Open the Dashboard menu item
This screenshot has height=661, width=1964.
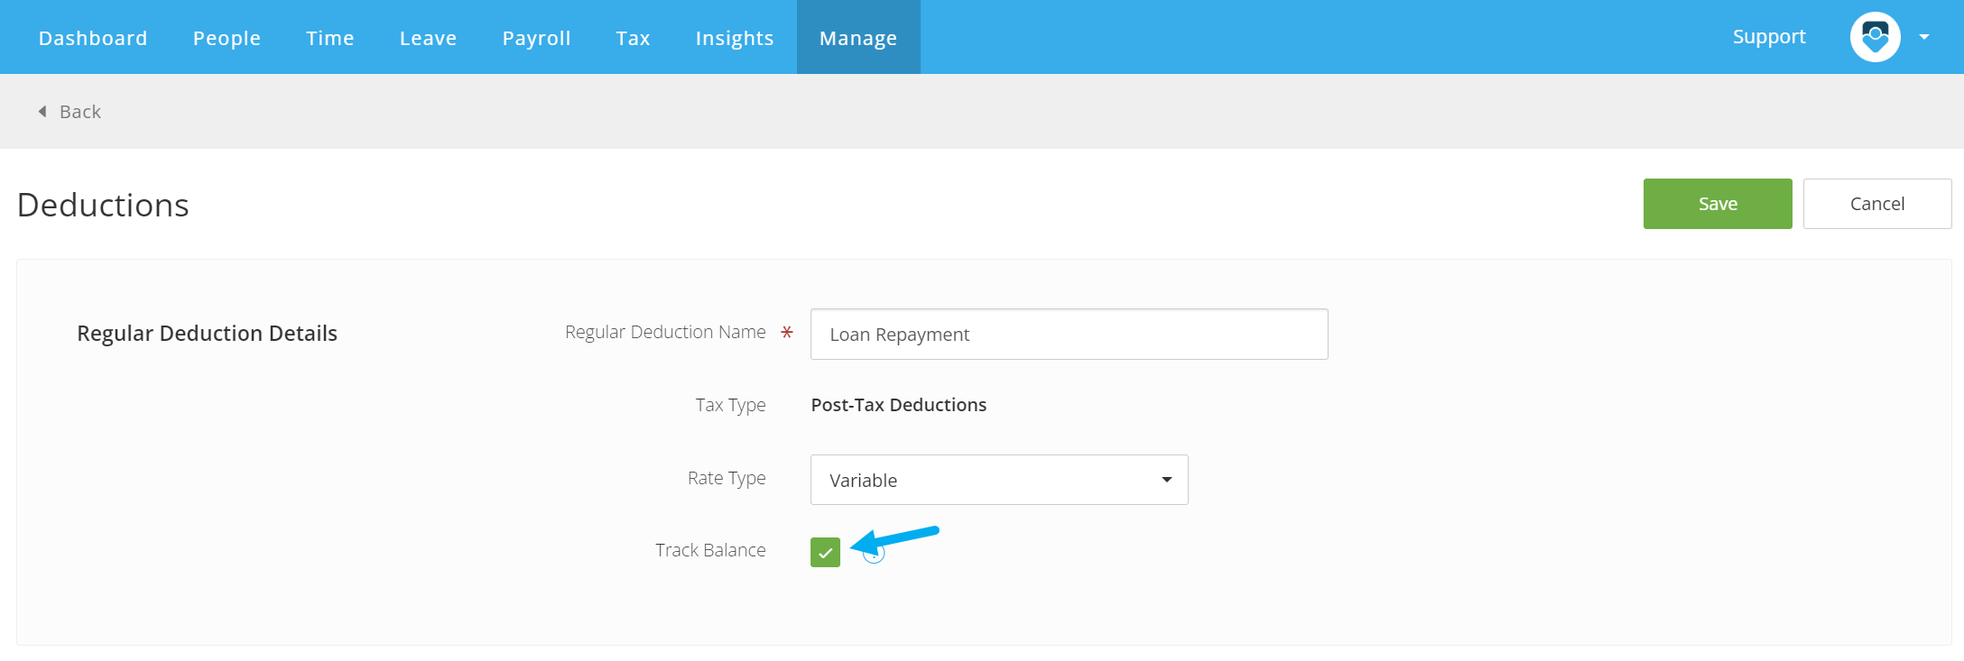pyautogui.click(x=93, y=38)
